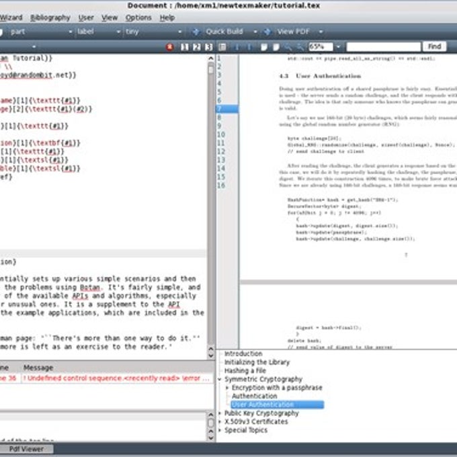Click the View PDF run arrow
The width and height of the screenshot is (457, 457).
click(267, 32)
